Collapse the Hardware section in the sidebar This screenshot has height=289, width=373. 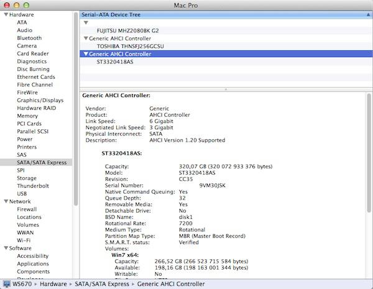4,14
